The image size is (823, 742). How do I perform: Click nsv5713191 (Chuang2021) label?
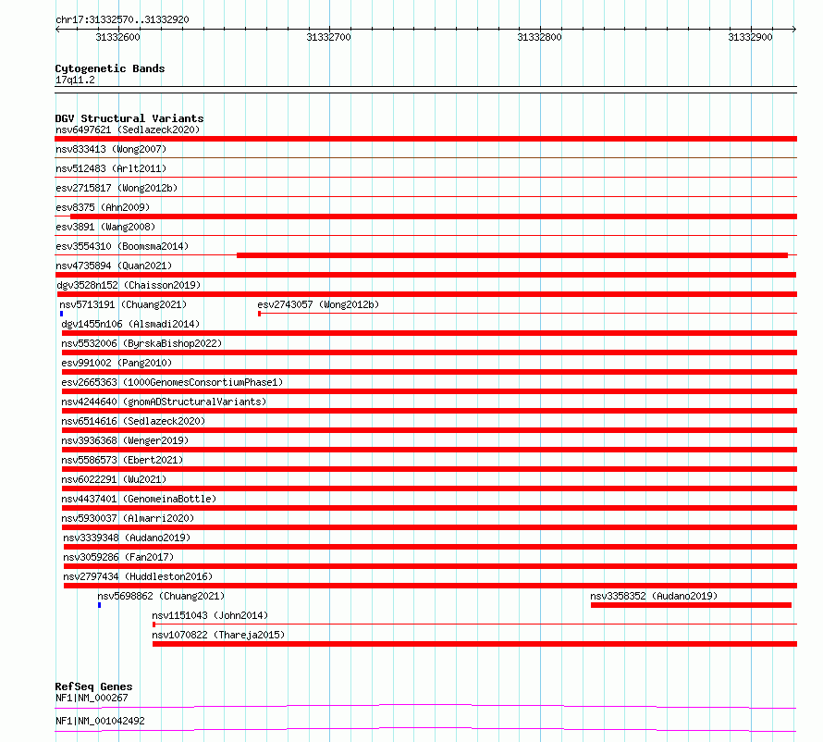[123, 304]
